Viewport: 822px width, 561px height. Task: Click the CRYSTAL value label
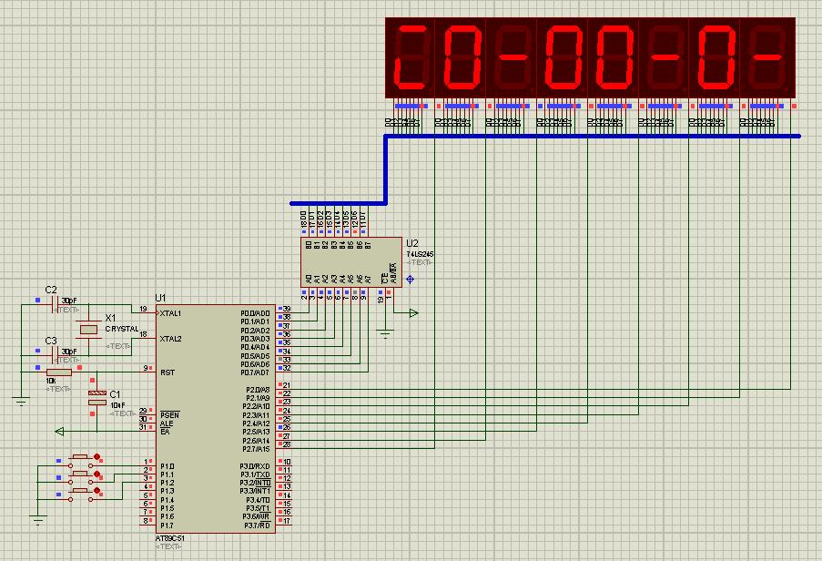click(x=122, y=329)
